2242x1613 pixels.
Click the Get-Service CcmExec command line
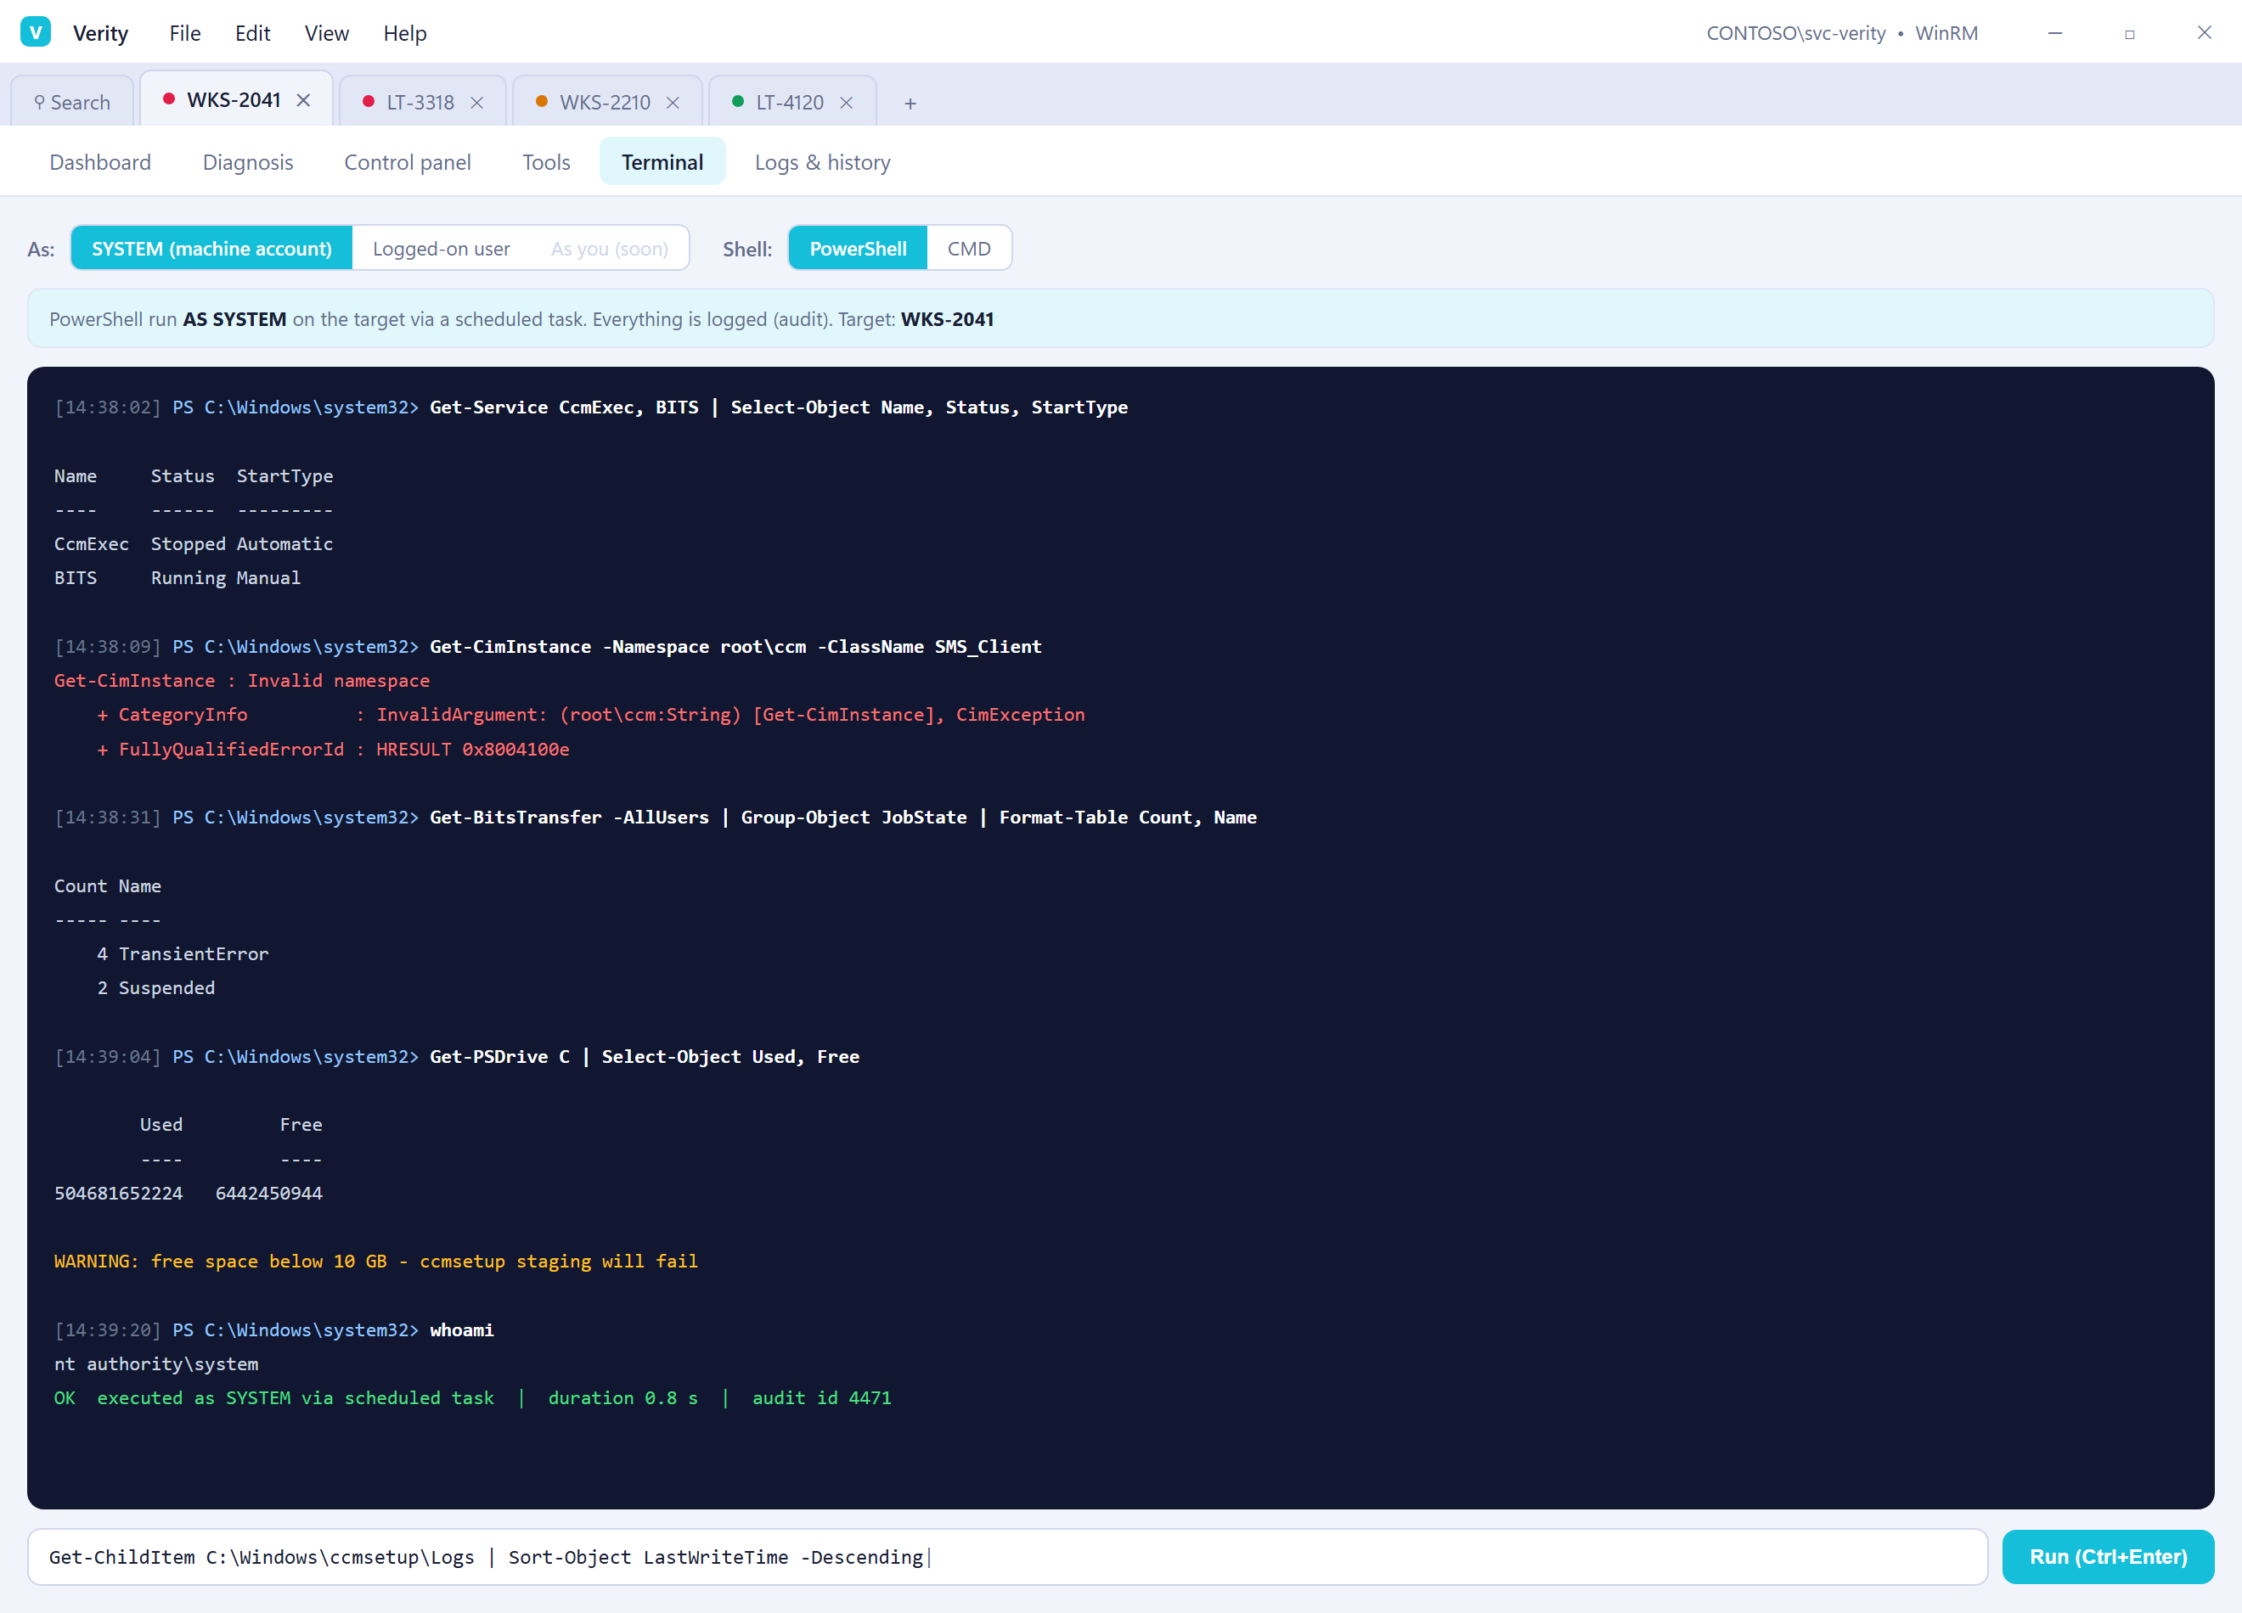tap(591, 407)
